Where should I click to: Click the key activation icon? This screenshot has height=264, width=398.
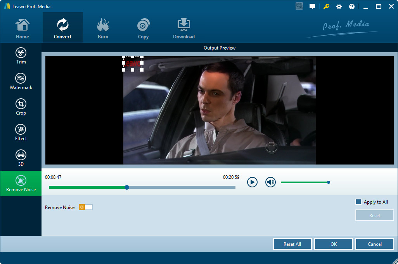(326, 7)
